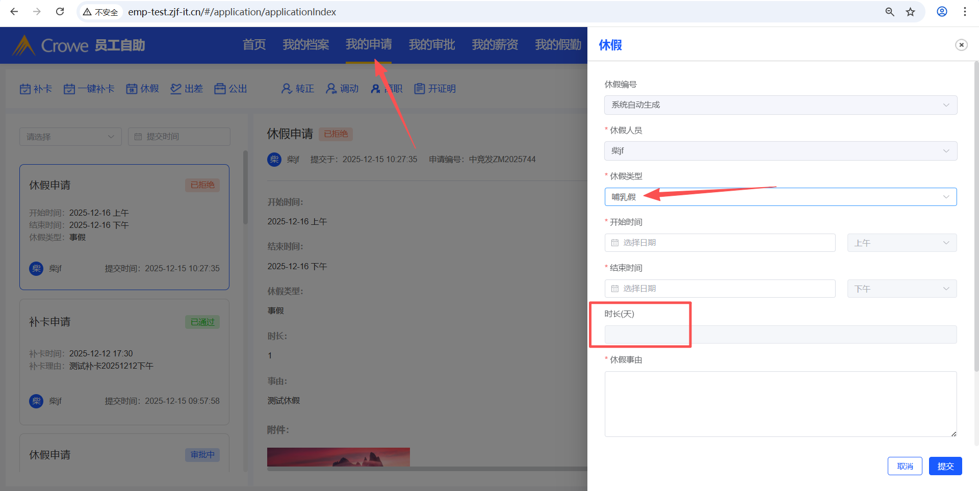Image resolution: width=979 pixels, height=491 pixels.
Task: Open the 休假类型 dropdown showing 哺乳假
Action: (781, 197)
